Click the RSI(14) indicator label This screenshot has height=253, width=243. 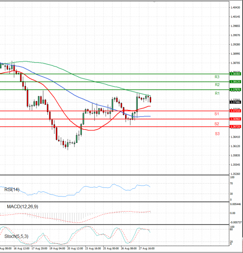coord(12,189)
